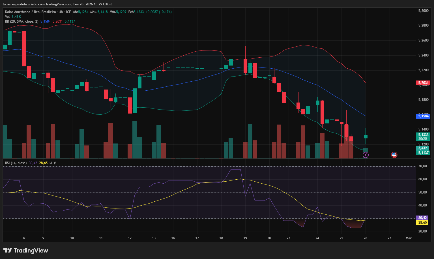Click the yellow 28,65 RSI average label
This screenshot has height=259, width=434.
(x=422, y=223)
